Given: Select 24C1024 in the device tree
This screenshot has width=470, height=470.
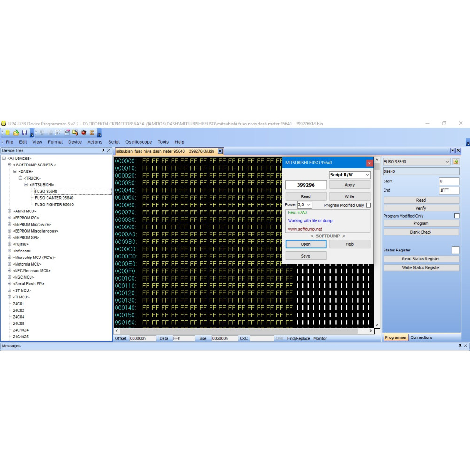Looking at the screenshot, I should pyautogui.click(x=21, y=330).
